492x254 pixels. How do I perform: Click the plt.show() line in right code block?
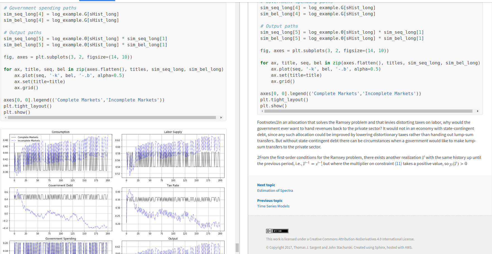tap(273, 106)
